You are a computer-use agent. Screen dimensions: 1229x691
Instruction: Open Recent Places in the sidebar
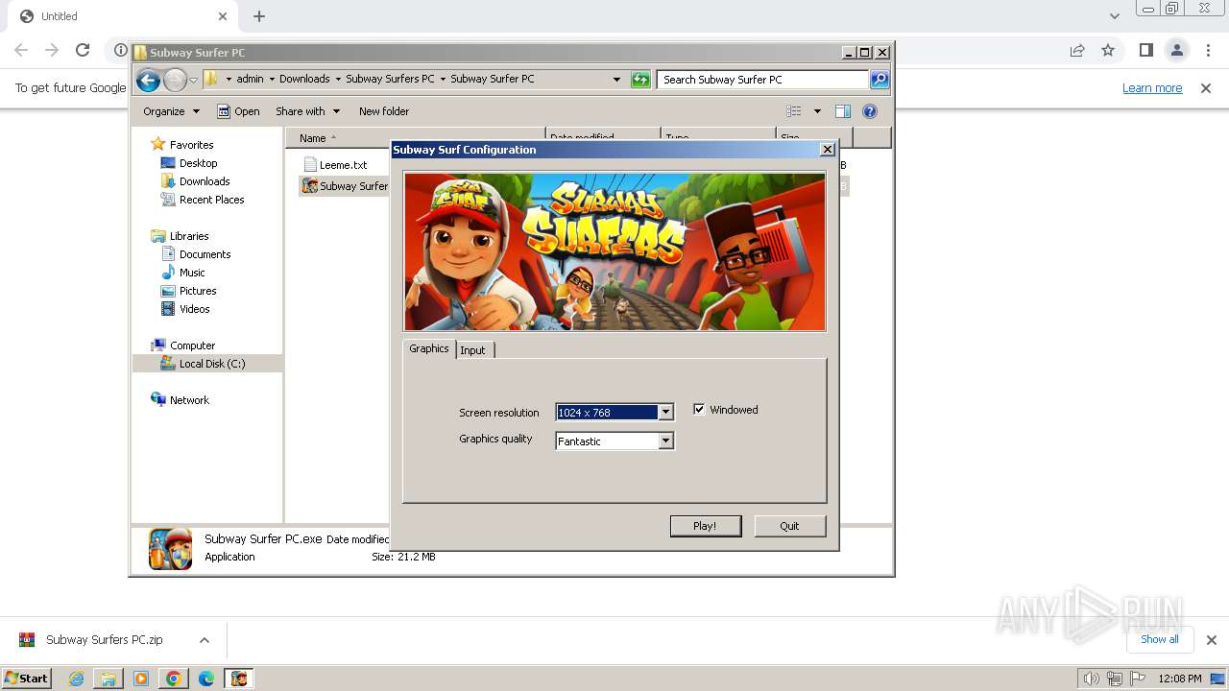212,200
